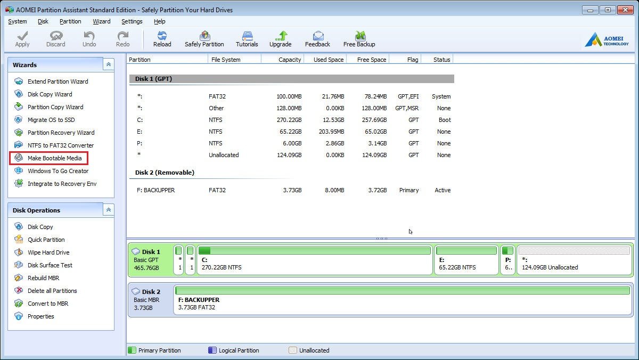This screenshot has width=639, height=360.
Task: Start the Migrate OS to SSD wizard
Action: (51, 120)
